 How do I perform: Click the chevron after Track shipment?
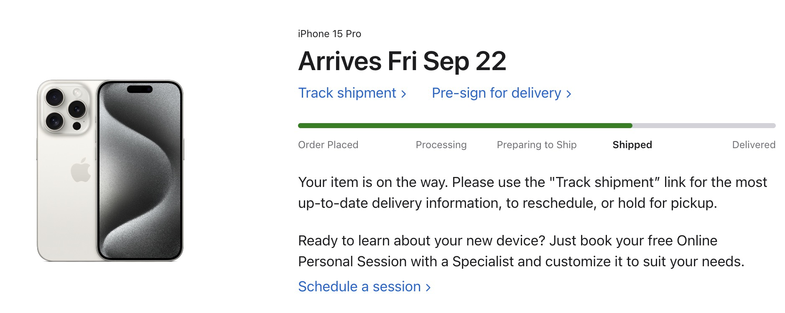[403, 94]
